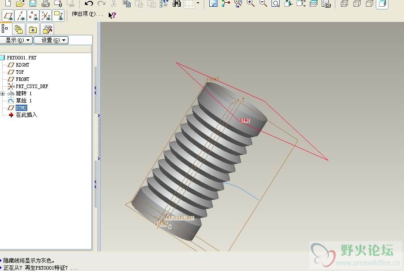This screenshot has width=404, height=271.
Task: Click the red DTM2 label in viewport
Action: point(245,120)
